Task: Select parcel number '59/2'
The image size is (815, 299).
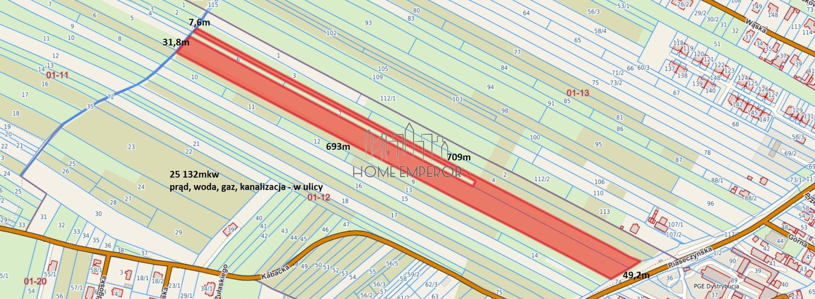Action: point(413,274)
